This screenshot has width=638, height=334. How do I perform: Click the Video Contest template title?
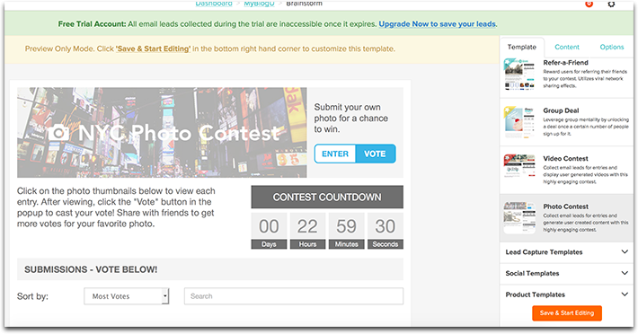pyautogui.click(x=565, y=158)
